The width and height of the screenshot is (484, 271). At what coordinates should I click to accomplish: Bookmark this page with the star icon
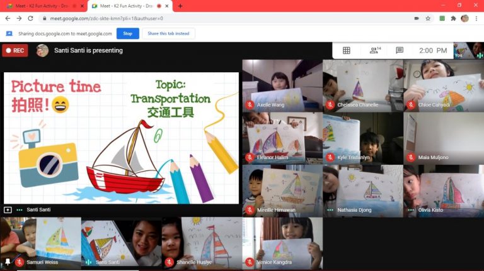tap(428, 19)
